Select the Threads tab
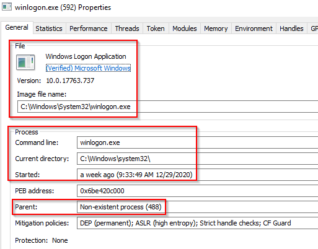The height and width of the screenshot is (249, 318). [127, 28]
